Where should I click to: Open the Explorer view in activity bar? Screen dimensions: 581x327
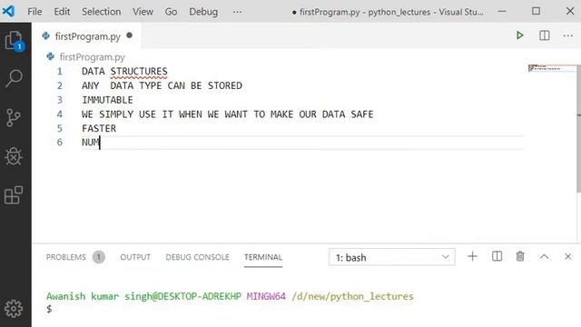point(15,40)
